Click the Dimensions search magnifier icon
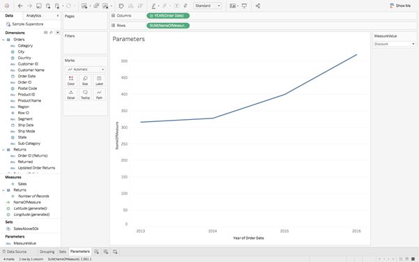419x262 pixels. [x=51, y=33]
